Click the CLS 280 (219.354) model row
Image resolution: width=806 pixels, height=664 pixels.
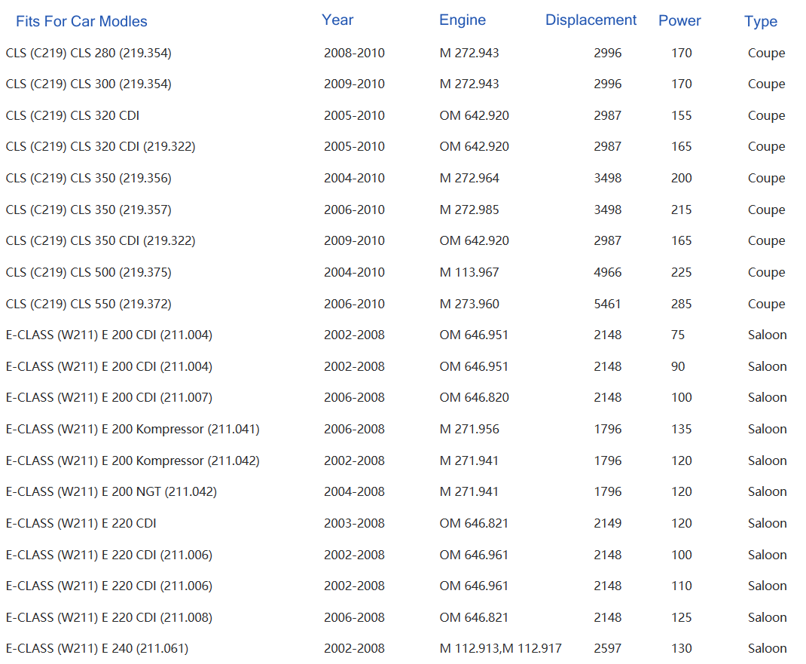coord(88,53)
